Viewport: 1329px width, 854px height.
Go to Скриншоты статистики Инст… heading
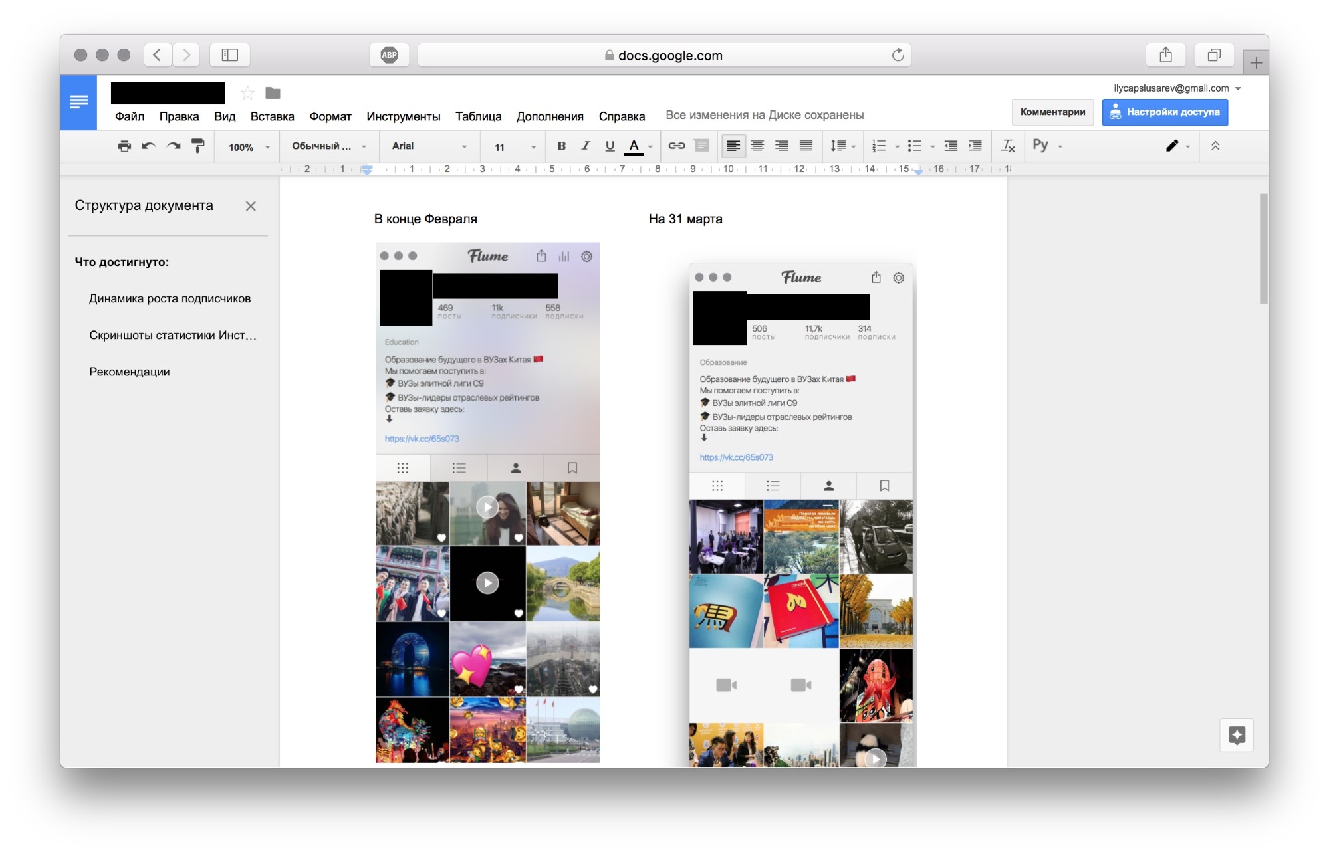pyautogui.click(x=173, y=335)
